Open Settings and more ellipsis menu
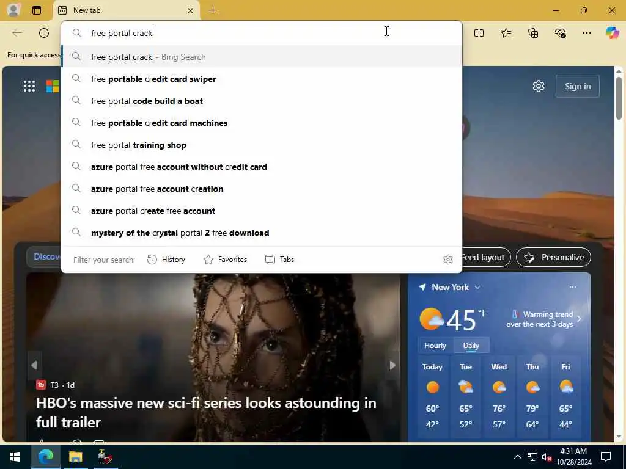The width and height of the screenshot is (626, 469). pyautogui.click(x=586, y=33)
